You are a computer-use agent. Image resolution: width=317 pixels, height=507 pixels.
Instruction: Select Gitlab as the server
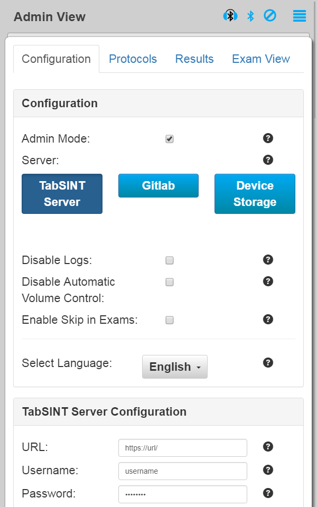(x=158, y=186)
